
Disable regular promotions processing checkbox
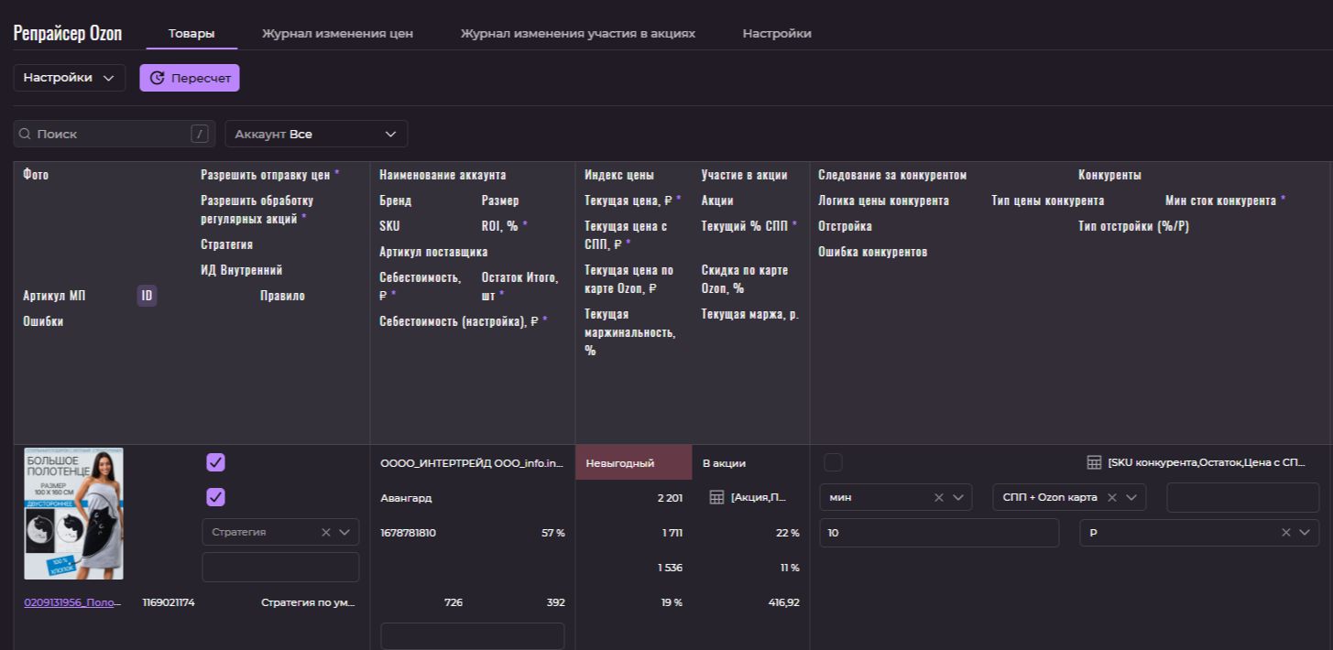[215, 497]
